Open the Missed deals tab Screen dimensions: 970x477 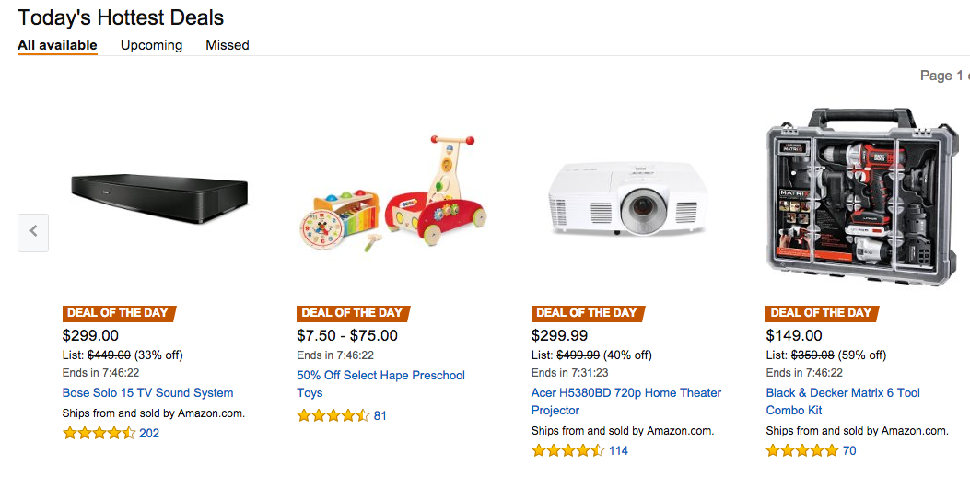tap(227, 45)
